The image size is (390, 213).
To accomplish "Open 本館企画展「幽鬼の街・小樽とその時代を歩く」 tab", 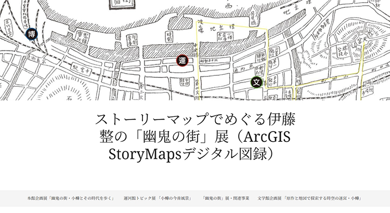I will pos(70,198).
